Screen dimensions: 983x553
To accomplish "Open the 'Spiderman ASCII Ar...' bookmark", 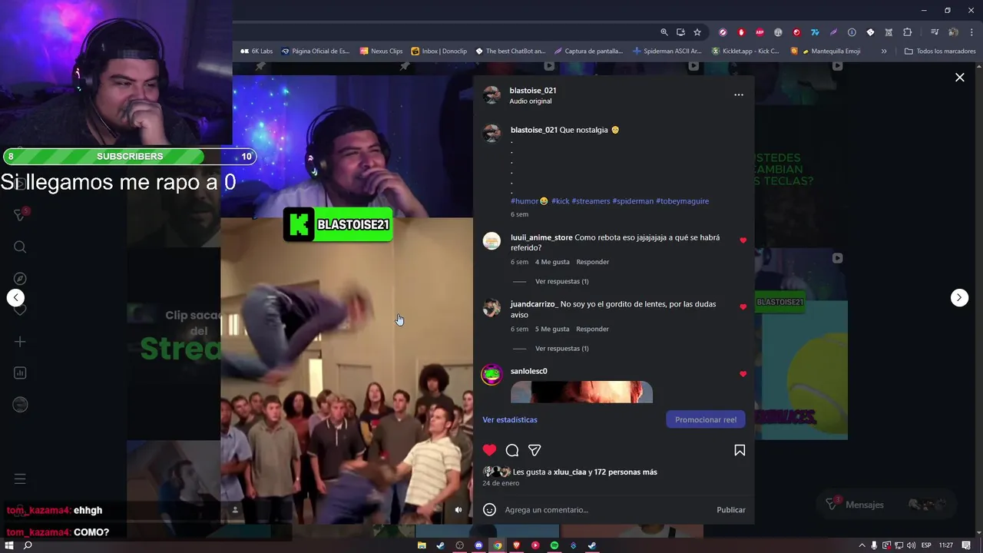I will pyautogui.click(x=667, y=51).
